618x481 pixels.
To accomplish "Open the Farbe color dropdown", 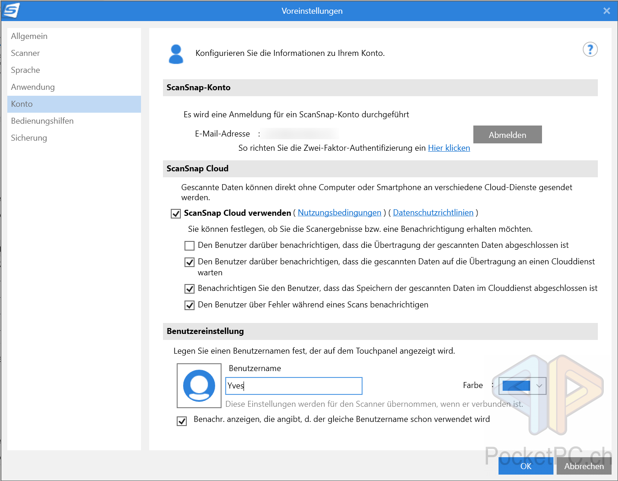I will (x=522, y=386).
